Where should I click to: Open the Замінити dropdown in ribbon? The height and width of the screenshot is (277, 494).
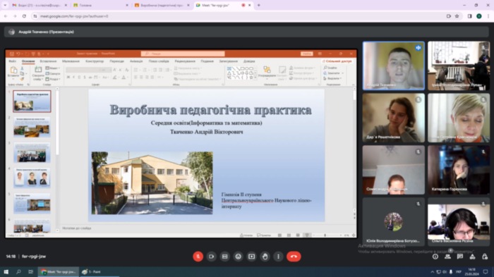[334, 73]
